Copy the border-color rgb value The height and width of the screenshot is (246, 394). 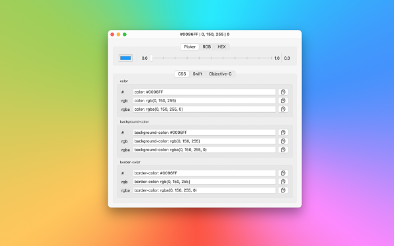coord(283,182)
